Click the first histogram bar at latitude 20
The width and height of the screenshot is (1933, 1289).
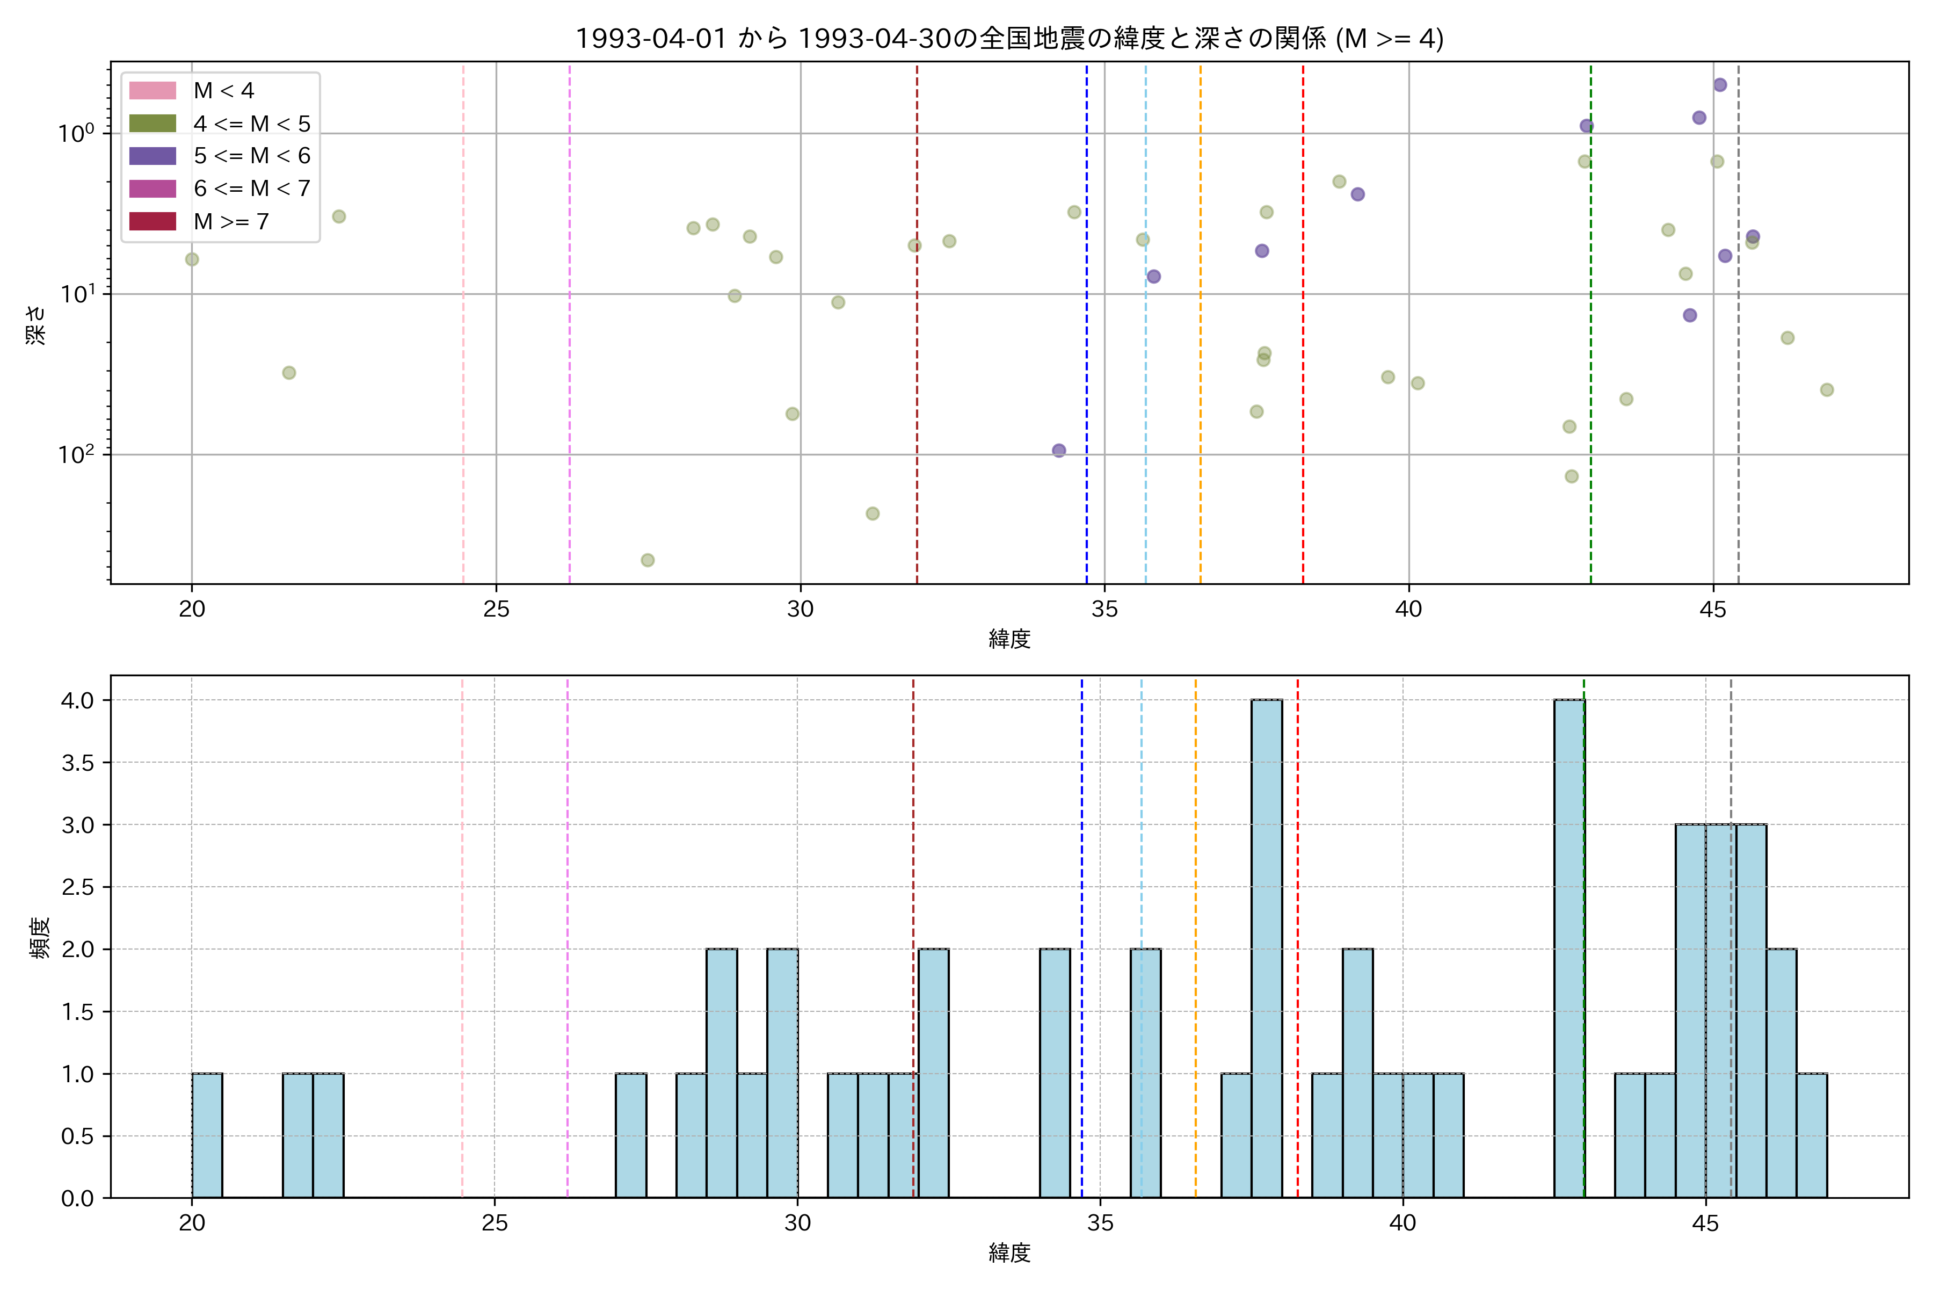click(x=207, y=1135)
